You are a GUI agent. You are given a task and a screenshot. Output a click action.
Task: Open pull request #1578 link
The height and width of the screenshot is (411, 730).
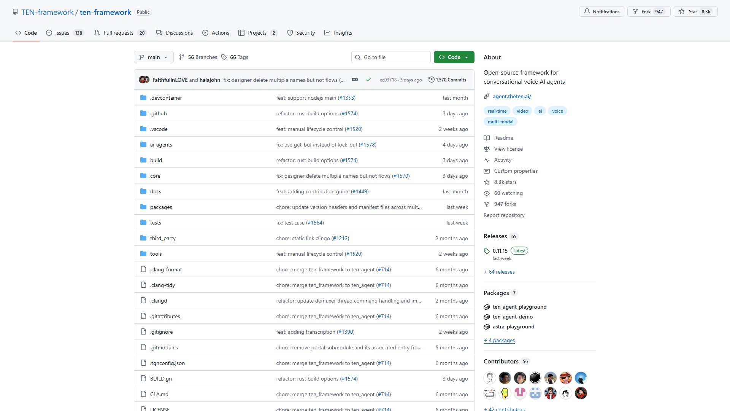[x=367, y=145]
